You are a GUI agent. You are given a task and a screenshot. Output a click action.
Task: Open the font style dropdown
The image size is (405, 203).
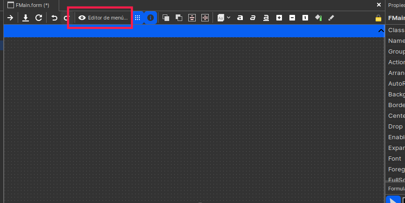click(x=224, y=18)
